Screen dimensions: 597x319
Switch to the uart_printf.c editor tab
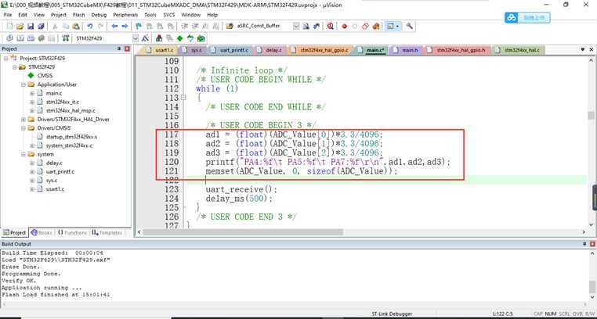coord(230,50)
